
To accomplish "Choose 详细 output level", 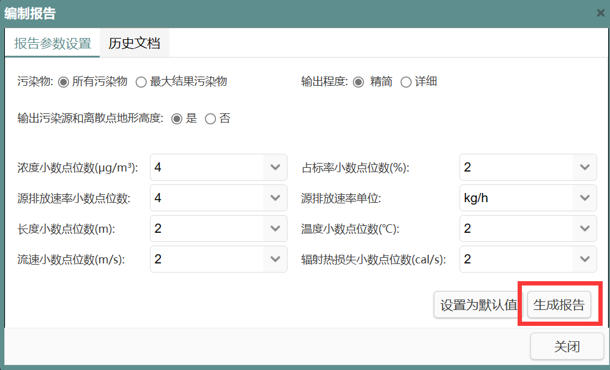I will (x=406, y=82).
